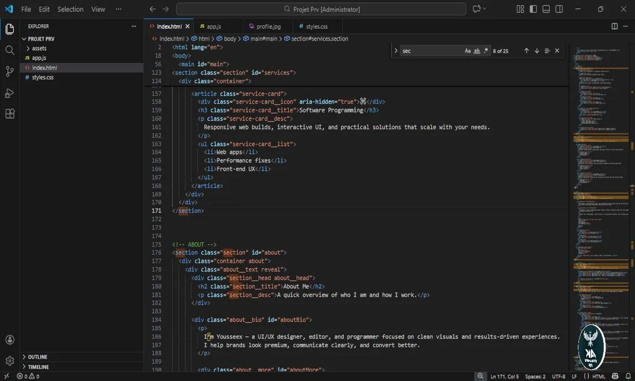Change indentation via Spaces: 2
This screenshot has width=635, height=381.
click(x=536, y=376)
